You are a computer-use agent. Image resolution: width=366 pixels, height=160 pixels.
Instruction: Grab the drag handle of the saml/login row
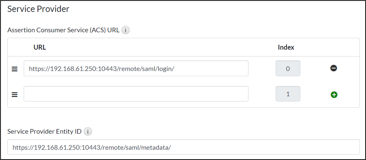(x=15, y=69)
